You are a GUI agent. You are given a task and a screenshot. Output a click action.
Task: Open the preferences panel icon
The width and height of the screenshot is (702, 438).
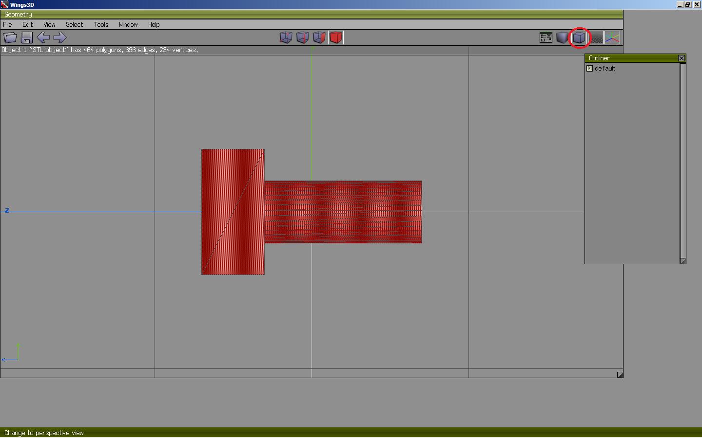click(x=546, y=37)
